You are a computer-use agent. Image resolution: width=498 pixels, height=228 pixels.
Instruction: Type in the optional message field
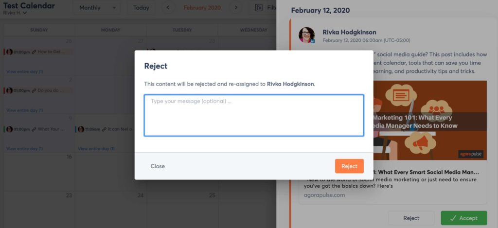click(253, 115)
